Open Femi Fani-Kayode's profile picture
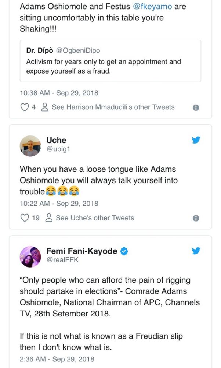This screenshot has width=221, height=368. [30, 257]
